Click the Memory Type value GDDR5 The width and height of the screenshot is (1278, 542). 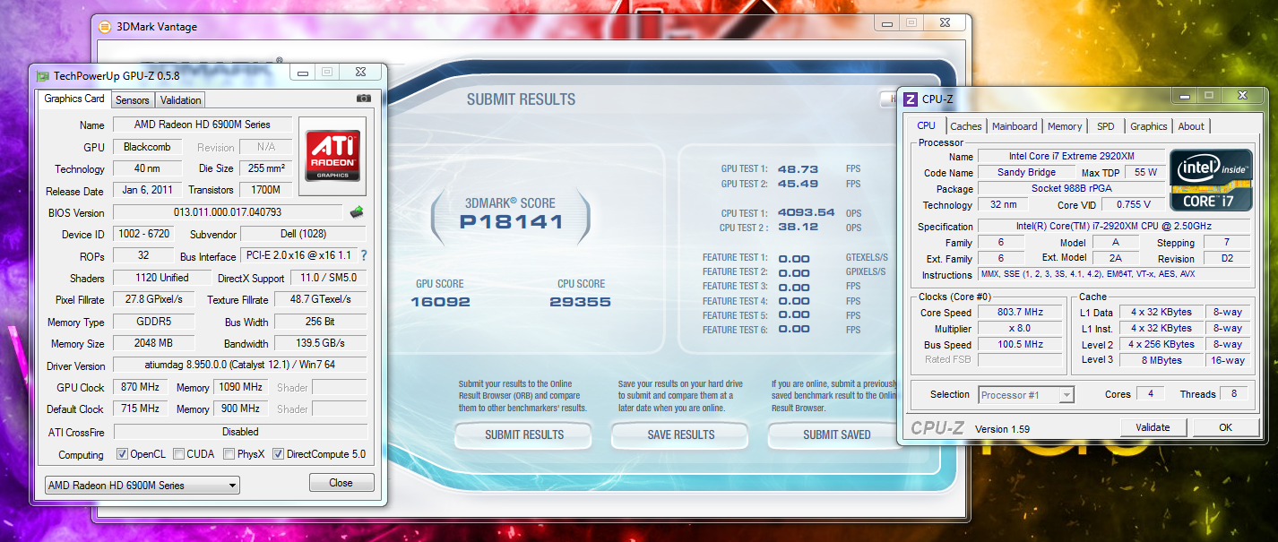click(154, 322)
